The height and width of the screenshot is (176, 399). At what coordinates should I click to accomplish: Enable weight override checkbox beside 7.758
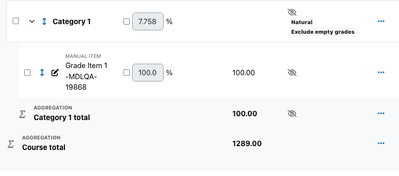tap(126, 22)
